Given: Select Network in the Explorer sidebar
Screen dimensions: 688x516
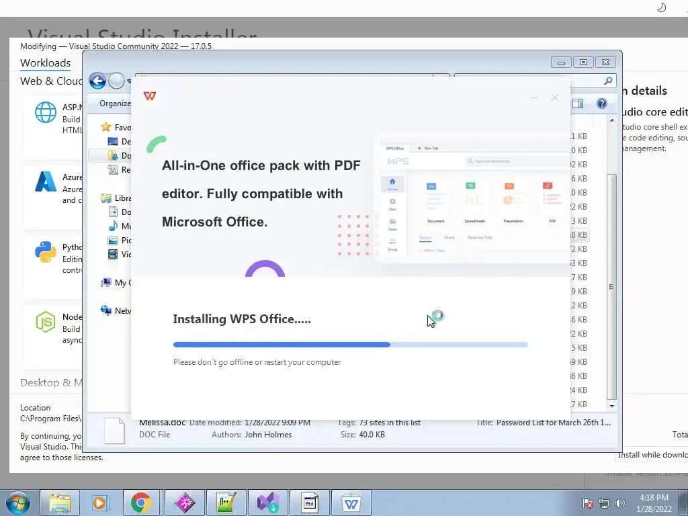Looking at the screenshot, I should point(116,310).
